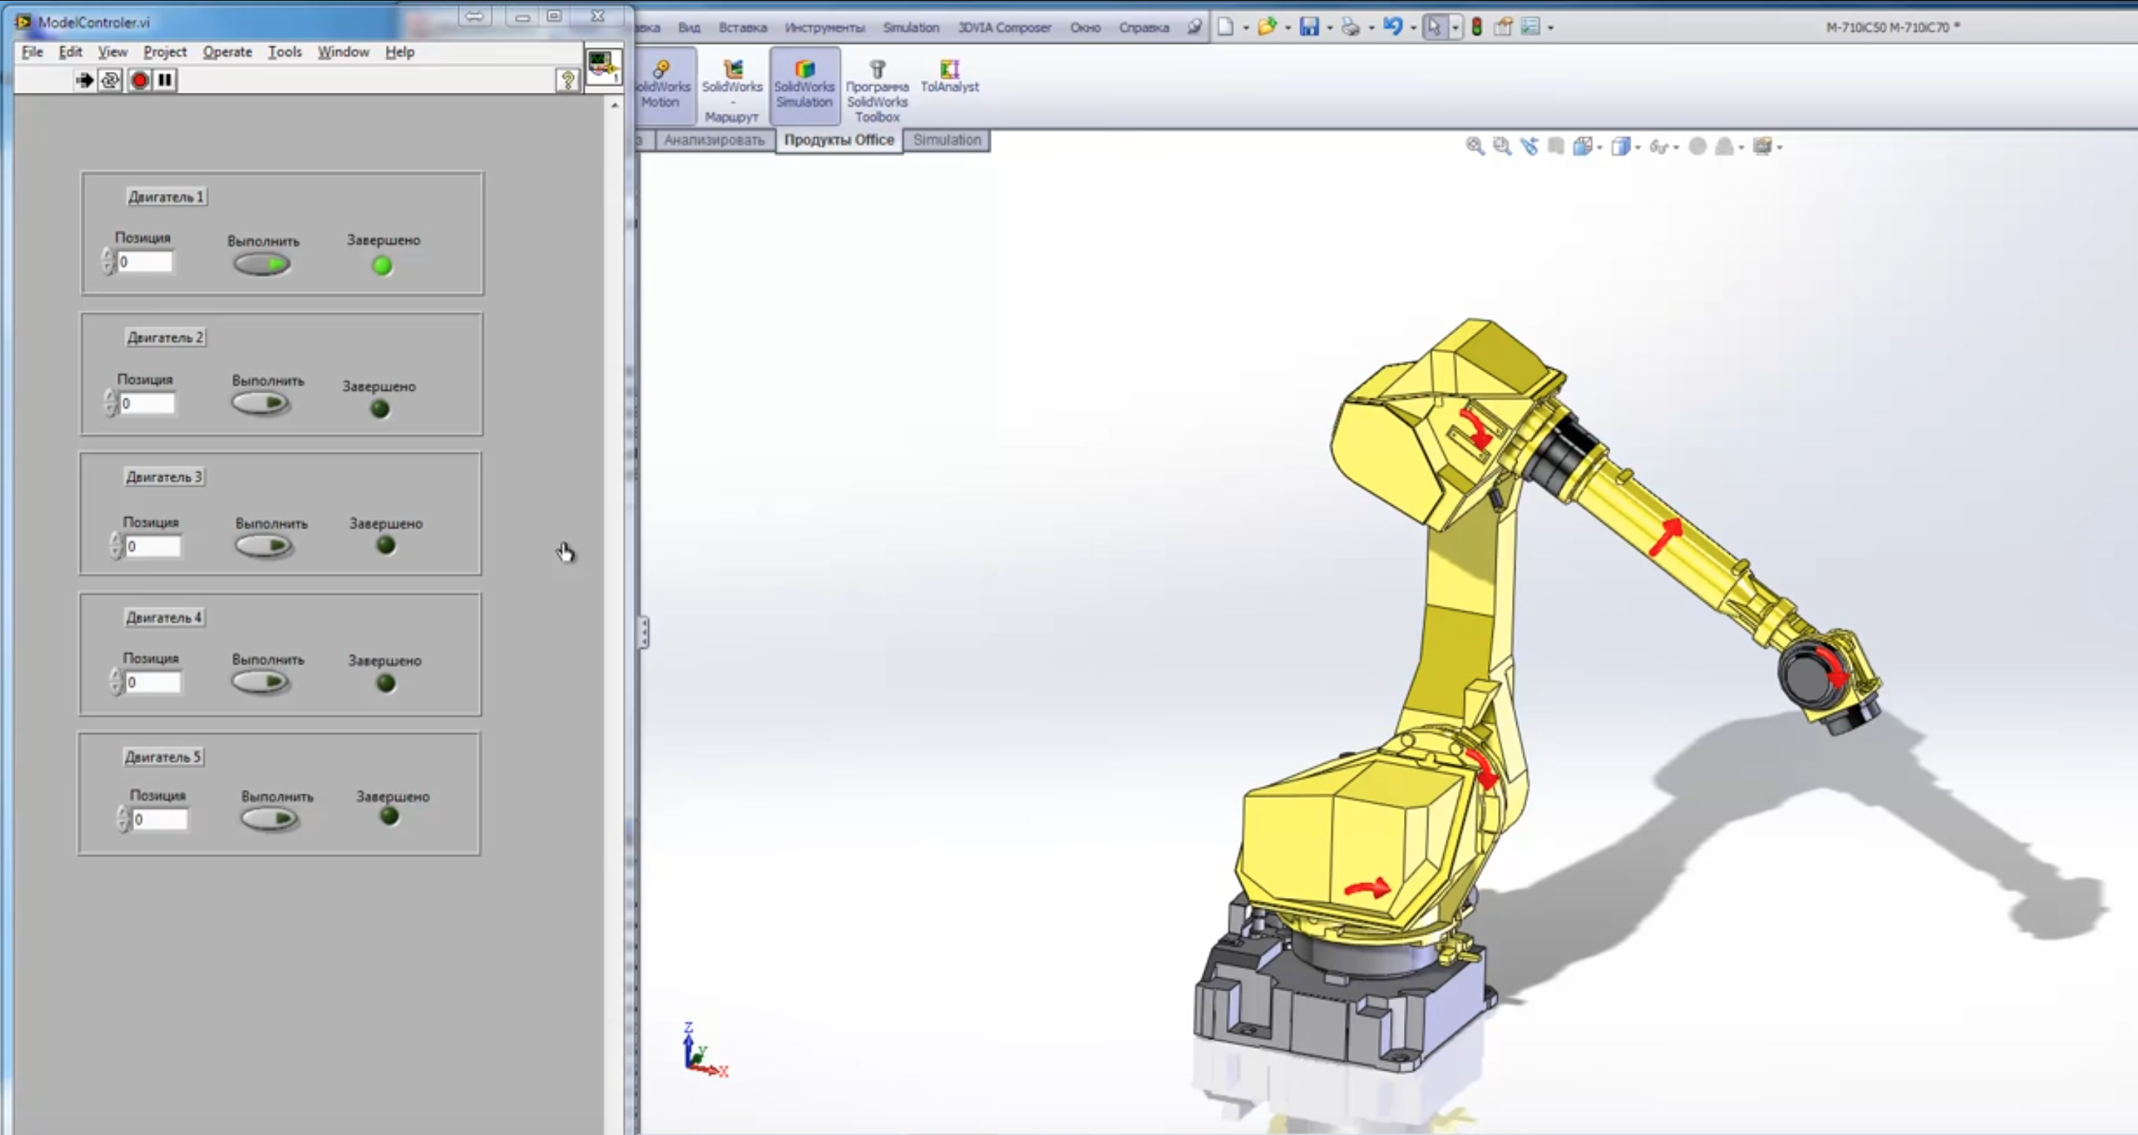Click Run Continuously icon in LabVIEW toolbar

coord(110,80)
